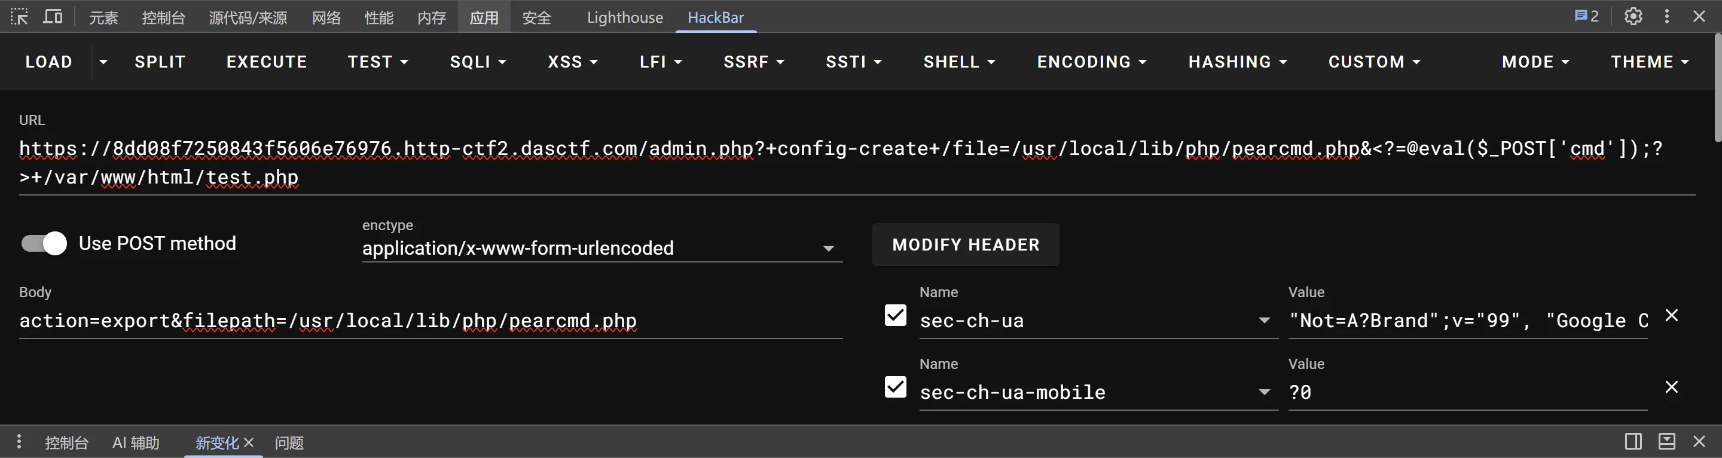Uncheck the sec-ch-ua header checkbox
This screenshot has height=458, width=1722.
click(x=895, y=315)
